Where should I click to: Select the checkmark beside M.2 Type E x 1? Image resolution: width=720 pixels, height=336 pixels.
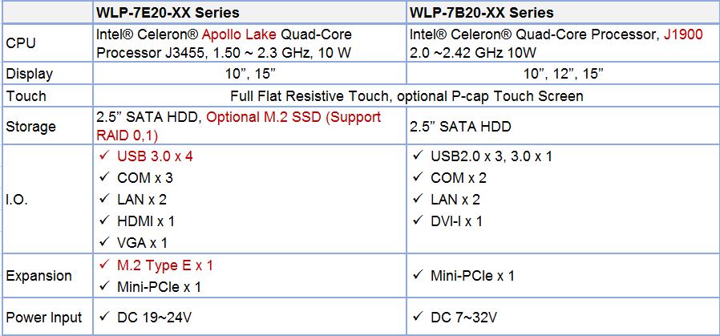coord(102,265)
